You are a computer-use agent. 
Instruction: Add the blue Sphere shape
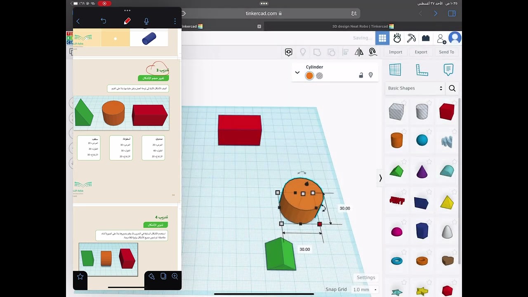coord(422,140)
